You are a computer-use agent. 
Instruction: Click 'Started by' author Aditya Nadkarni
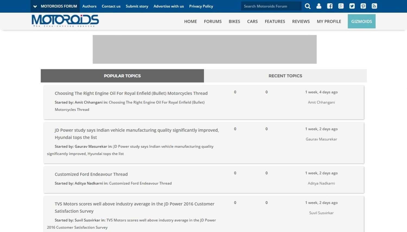coord(89,183)
